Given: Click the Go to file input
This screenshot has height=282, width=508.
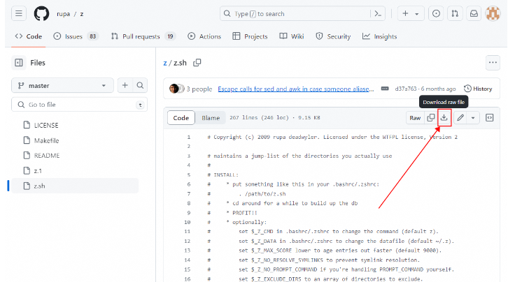Looking at the screenshot, I should (79, 105).
